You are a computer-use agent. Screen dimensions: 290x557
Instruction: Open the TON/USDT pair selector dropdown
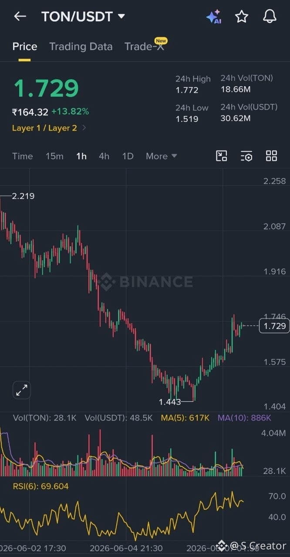[83, 17]
